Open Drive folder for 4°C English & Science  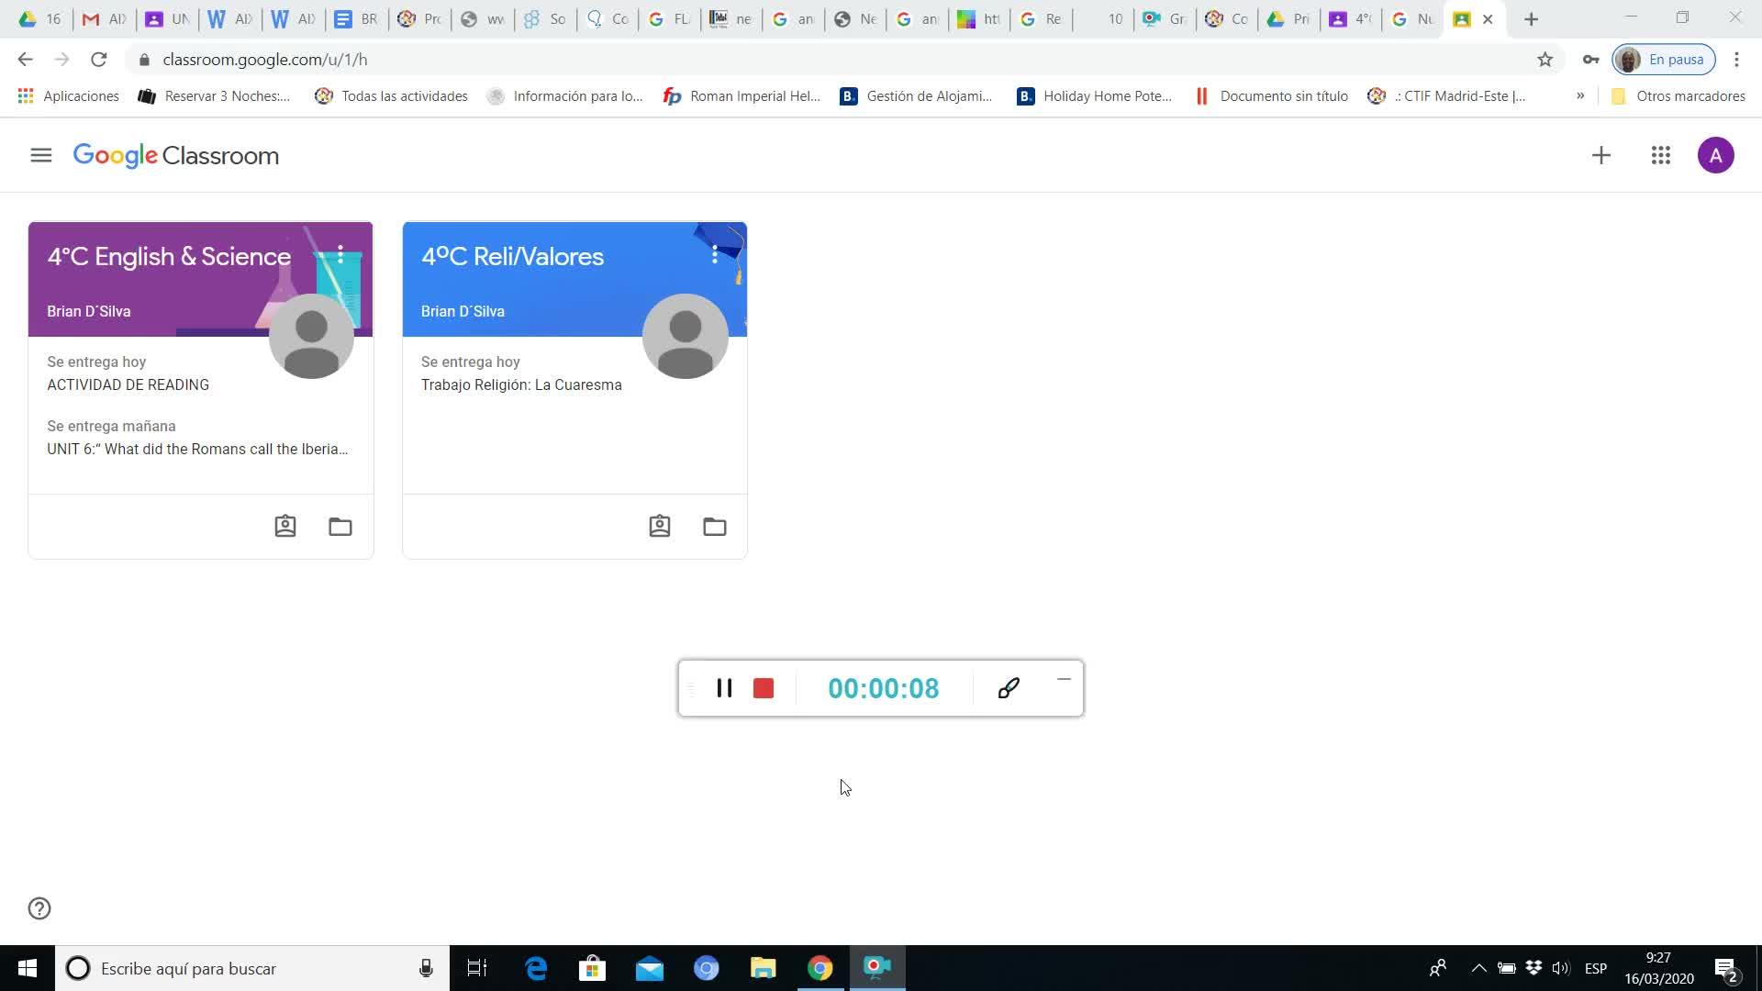click(340, 526)
